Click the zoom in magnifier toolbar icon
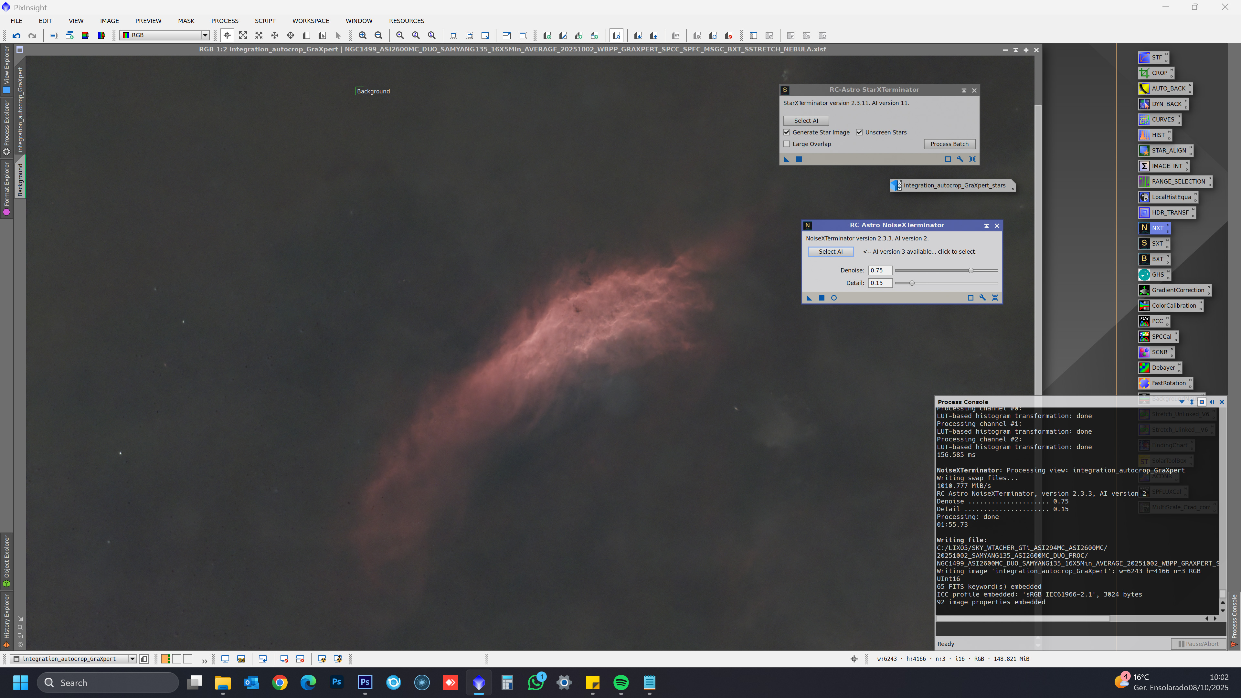 (362, 35)
